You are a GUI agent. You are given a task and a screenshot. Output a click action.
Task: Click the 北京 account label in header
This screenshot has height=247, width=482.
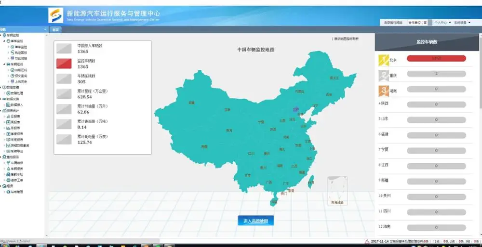pos(393,23)
